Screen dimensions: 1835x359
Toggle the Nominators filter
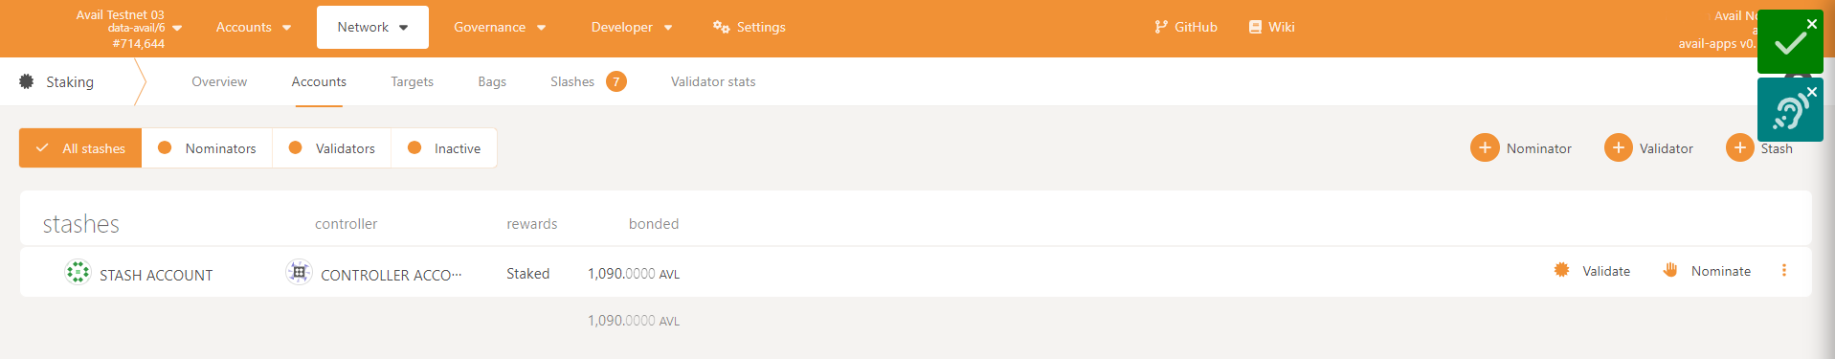click(207, 148)
